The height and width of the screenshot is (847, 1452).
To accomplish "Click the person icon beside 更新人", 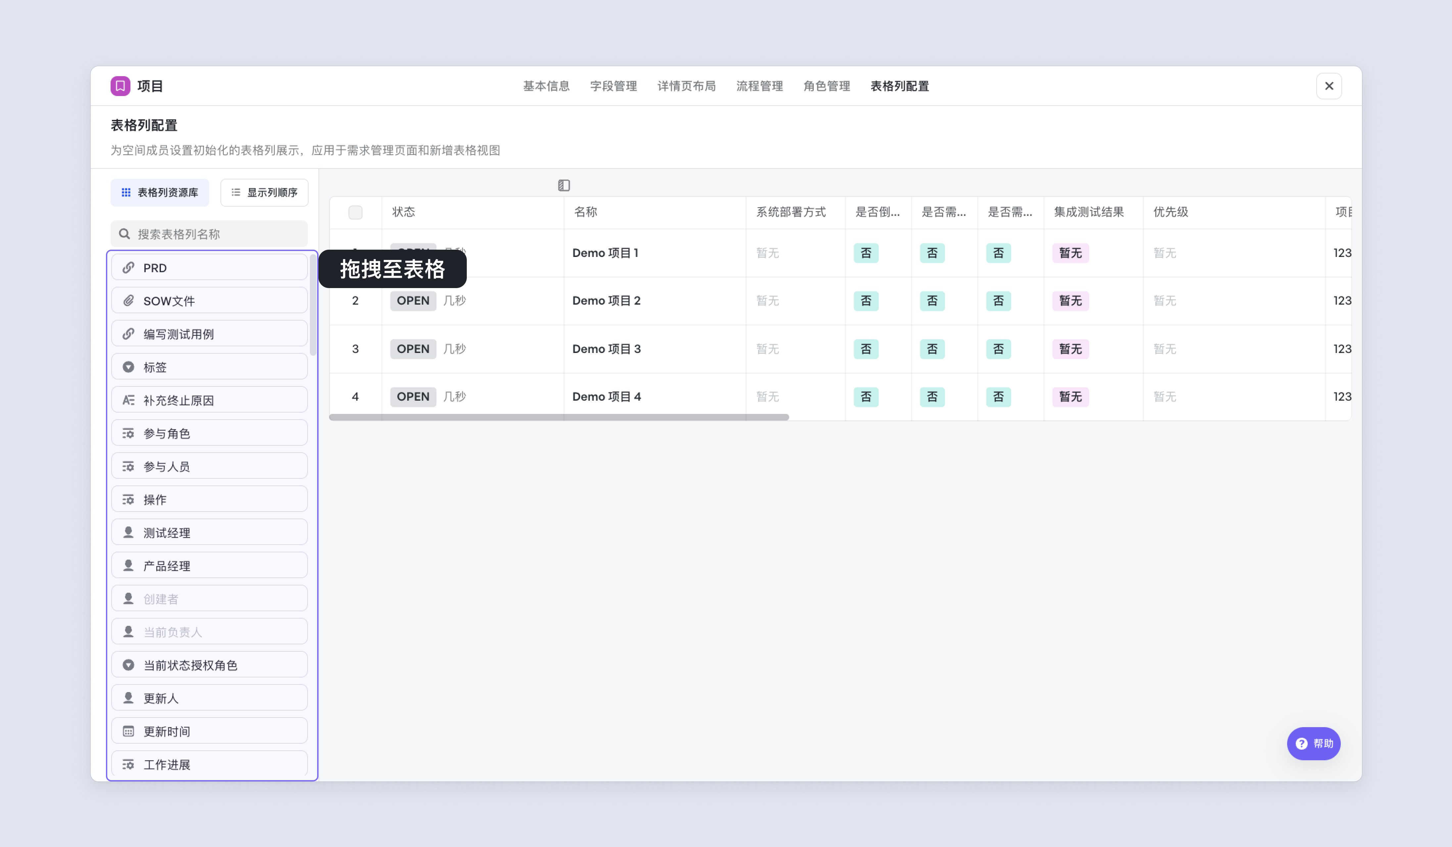I will coord(128,698).
